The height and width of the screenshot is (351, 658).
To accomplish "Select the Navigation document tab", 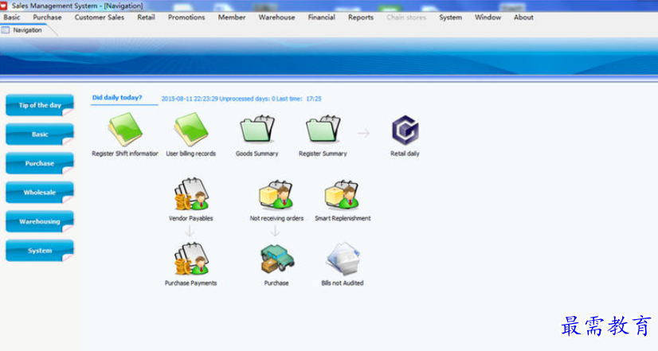I will click(27, 30).
